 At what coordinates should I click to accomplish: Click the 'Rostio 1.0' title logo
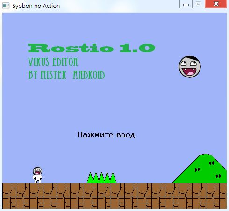[92, 48]
